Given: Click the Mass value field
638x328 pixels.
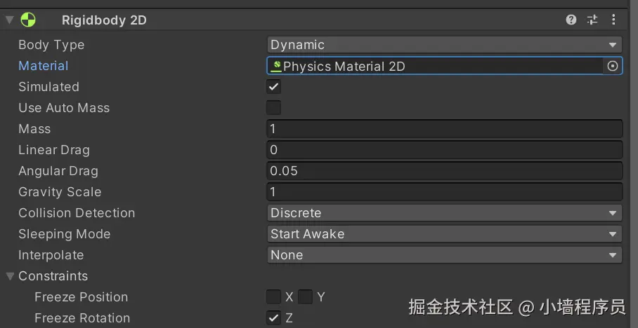Looking at the screenshot, I should tap(445, 129).
